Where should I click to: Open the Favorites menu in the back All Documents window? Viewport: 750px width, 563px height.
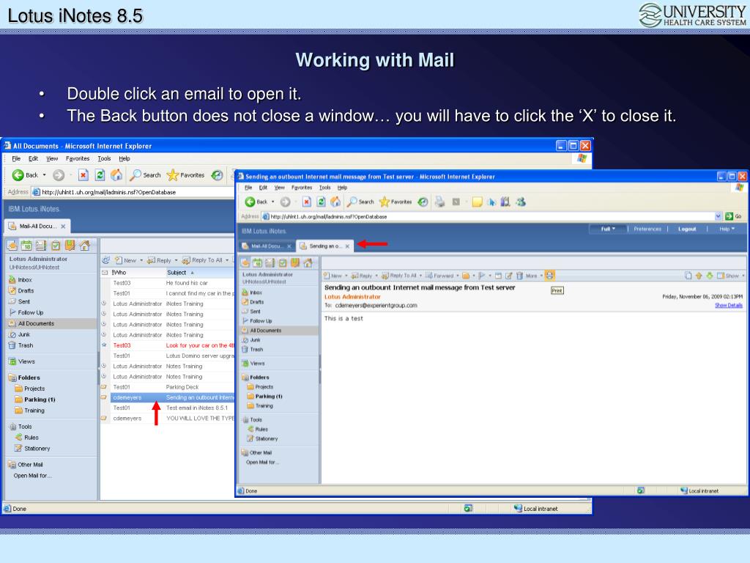(x=78, y=158)
